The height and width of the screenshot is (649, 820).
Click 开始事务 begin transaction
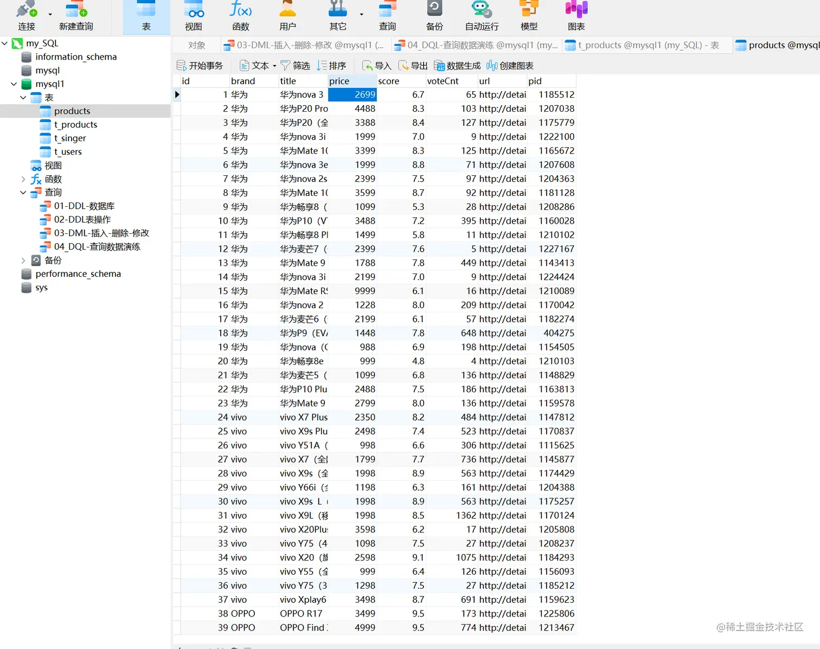pyautogui.click(x=200, y=66)
